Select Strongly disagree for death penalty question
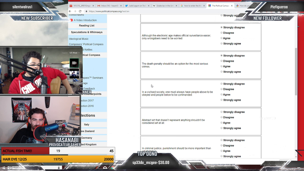The image size is (304, 171). (221, 56)
